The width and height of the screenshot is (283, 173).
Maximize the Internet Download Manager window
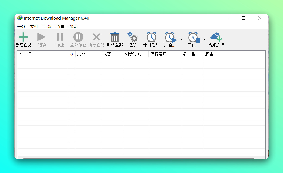tap(244, 18)
